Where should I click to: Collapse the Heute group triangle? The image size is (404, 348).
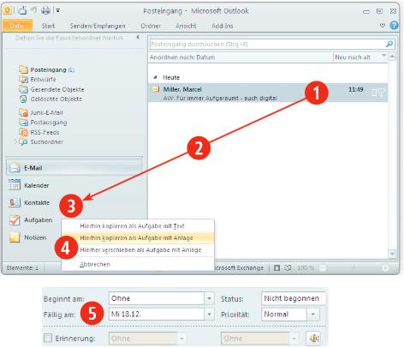coord(156,77)
